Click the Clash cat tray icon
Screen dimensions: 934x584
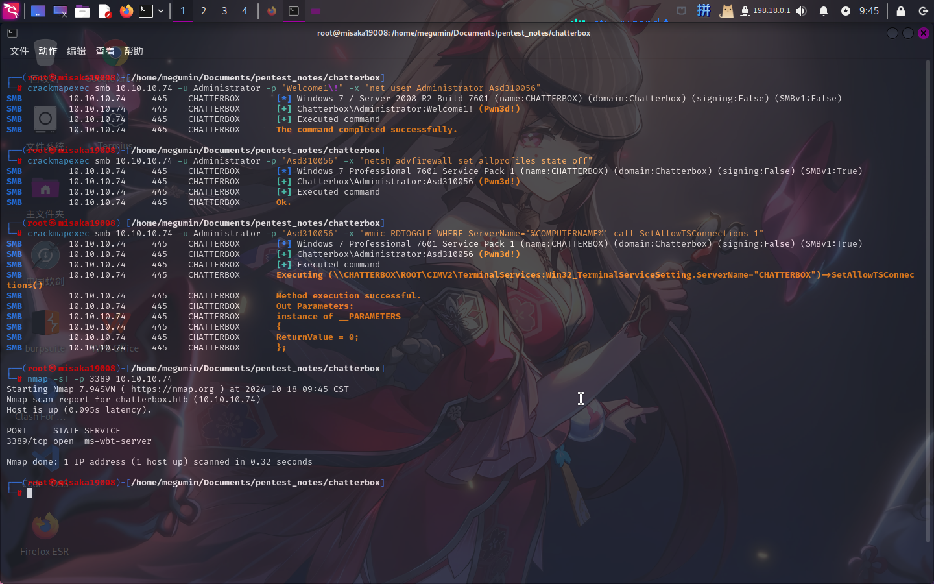[726, 11]
